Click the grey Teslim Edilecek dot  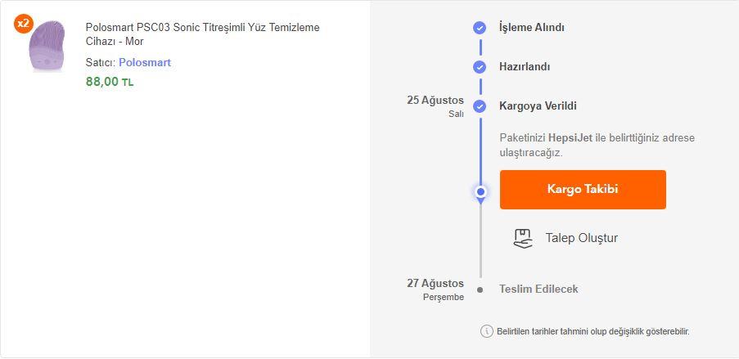coord(480,289)
